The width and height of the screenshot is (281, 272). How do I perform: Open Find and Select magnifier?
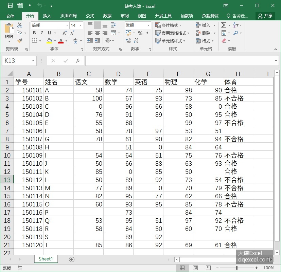(x=236, y=33)
